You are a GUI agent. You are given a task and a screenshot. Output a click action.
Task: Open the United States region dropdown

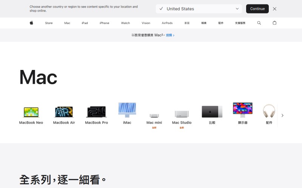tap(199, 9)
